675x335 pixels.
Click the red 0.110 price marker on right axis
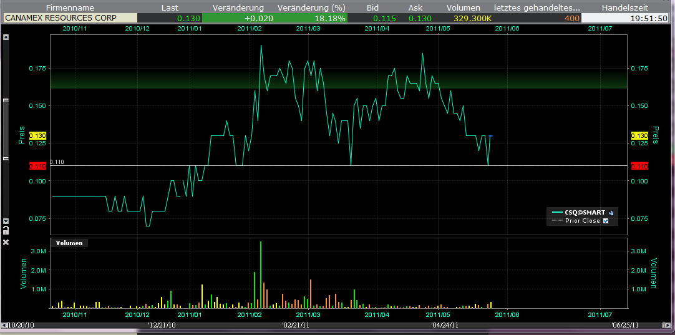(x=639, y=166)
